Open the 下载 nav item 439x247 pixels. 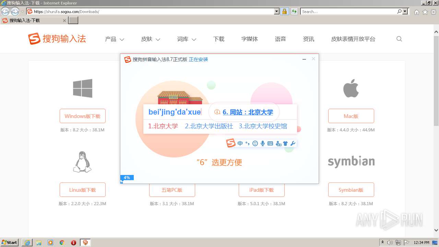[x=219, y=39]
